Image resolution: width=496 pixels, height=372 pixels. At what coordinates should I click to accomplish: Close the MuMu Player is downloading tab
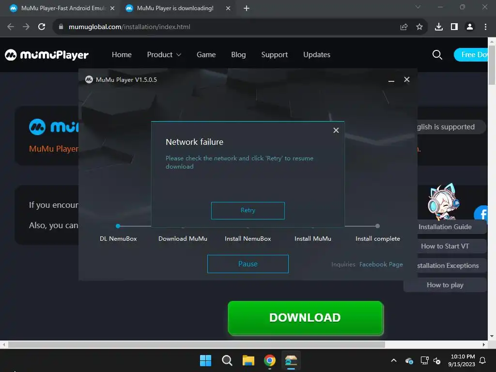[228, 9]
